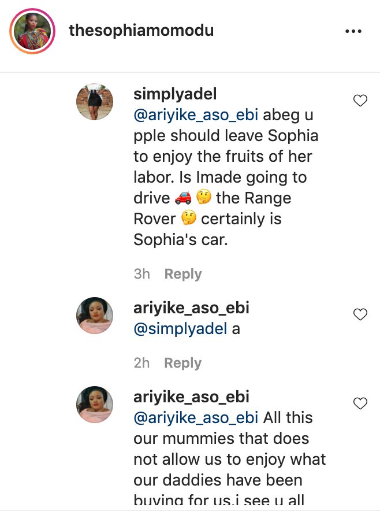Follow the @simplyadel mention link

click(x=180, y=329)
